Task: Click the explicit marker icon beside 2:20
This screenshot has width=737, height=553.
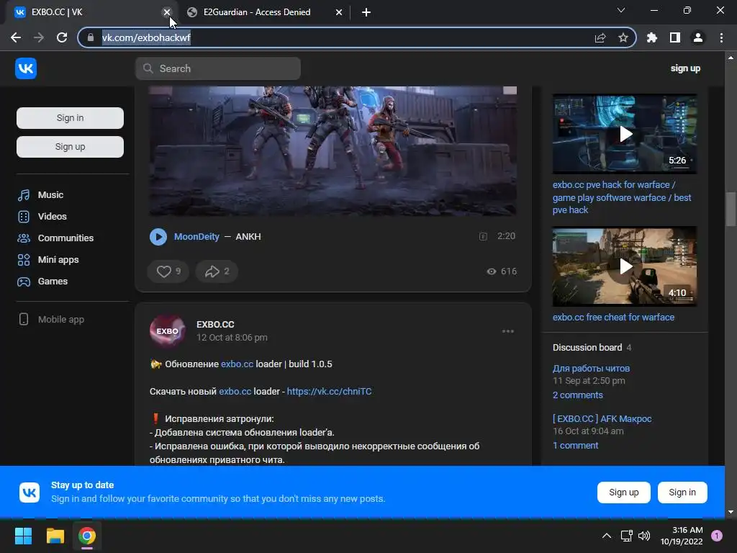Action: pyautogui.click(x=483, y=236)
